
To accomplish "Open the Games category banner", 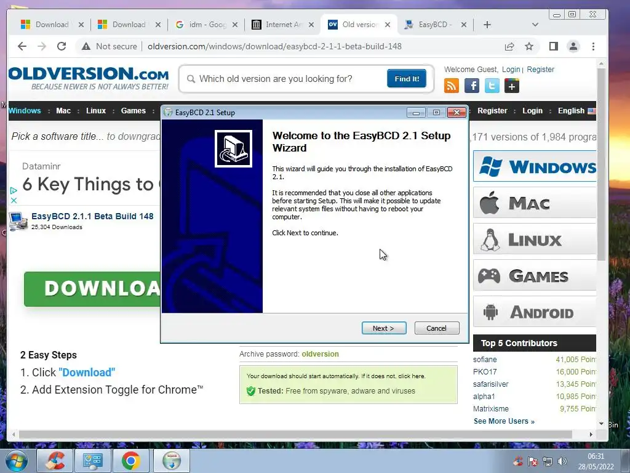I will click(x=535, y=276).
